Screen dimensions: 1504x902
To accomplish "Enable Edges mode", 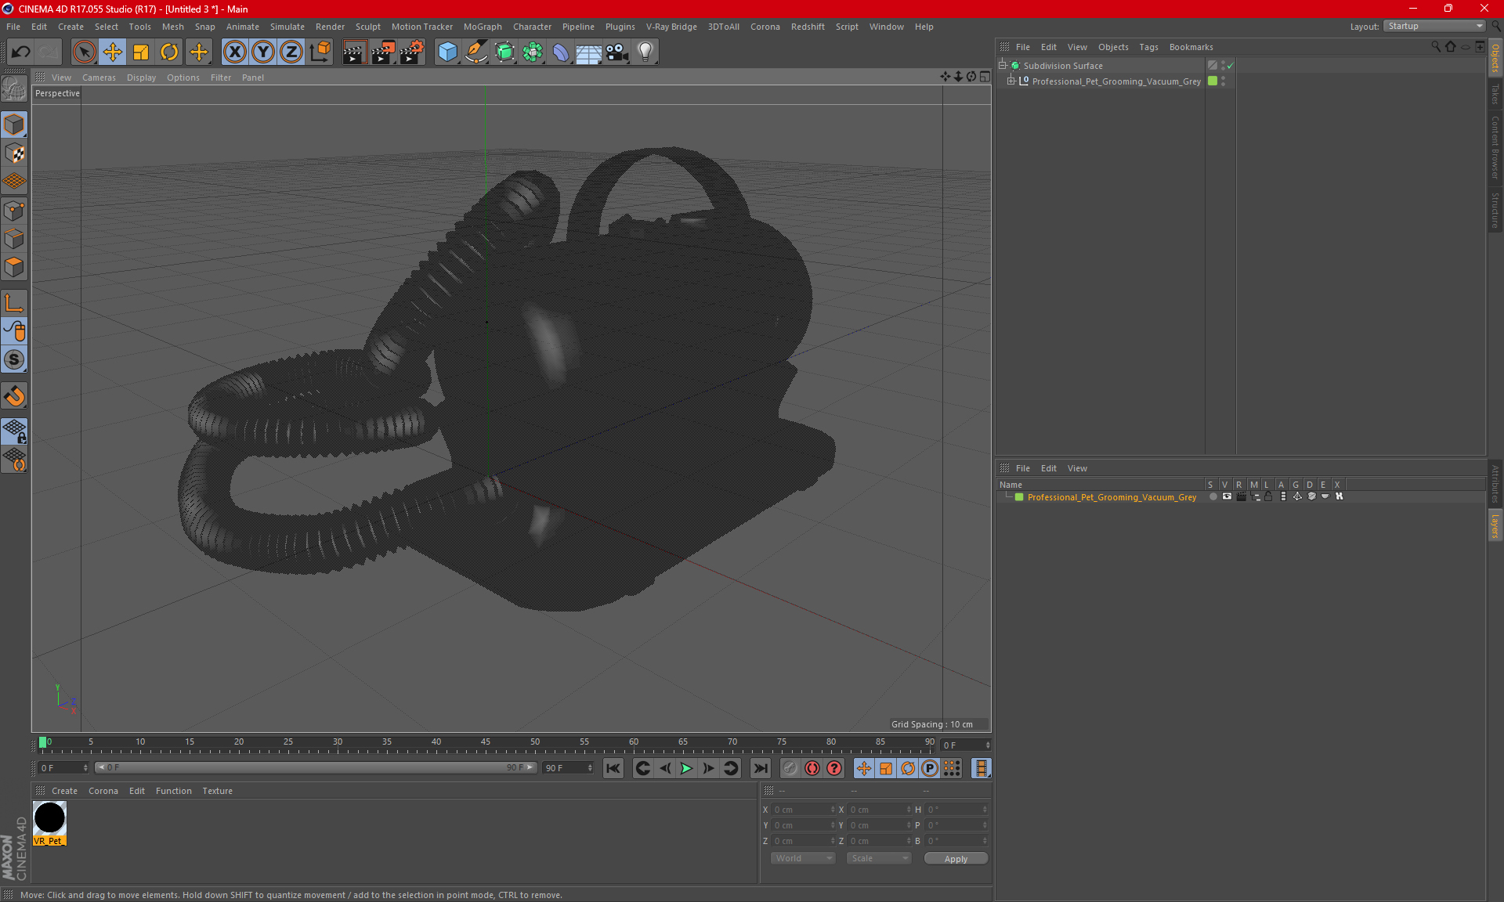I will pos(14,239).
